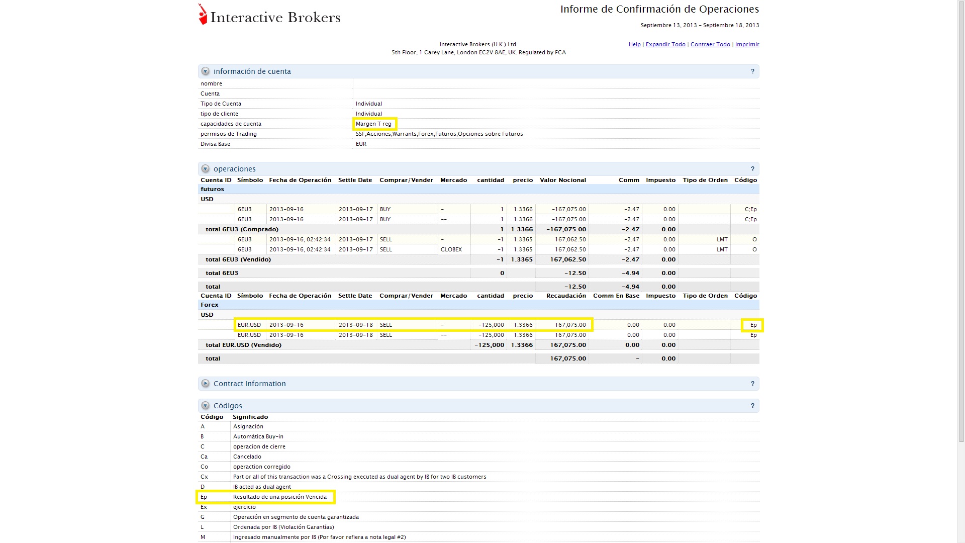Expand the Contract Information section

click(x=205, y=384)
